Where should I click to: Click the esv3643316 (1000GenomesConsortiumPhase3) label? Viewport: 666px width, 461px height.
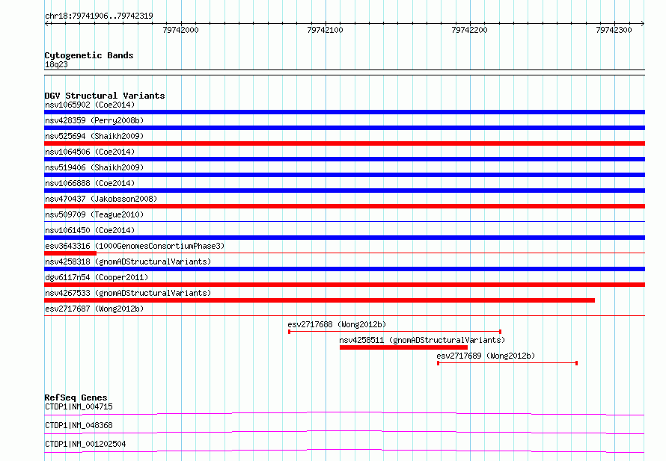click(135, 246)
